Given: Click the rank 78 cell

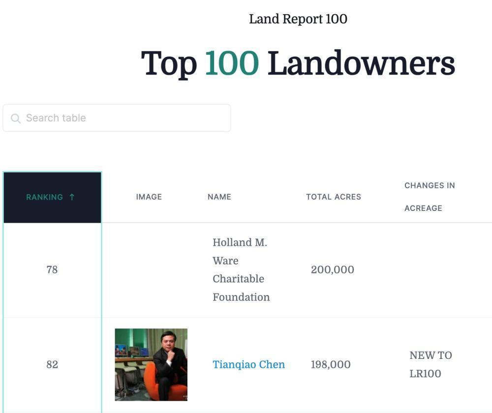Looking at the screenshot, I should point(52,269).
